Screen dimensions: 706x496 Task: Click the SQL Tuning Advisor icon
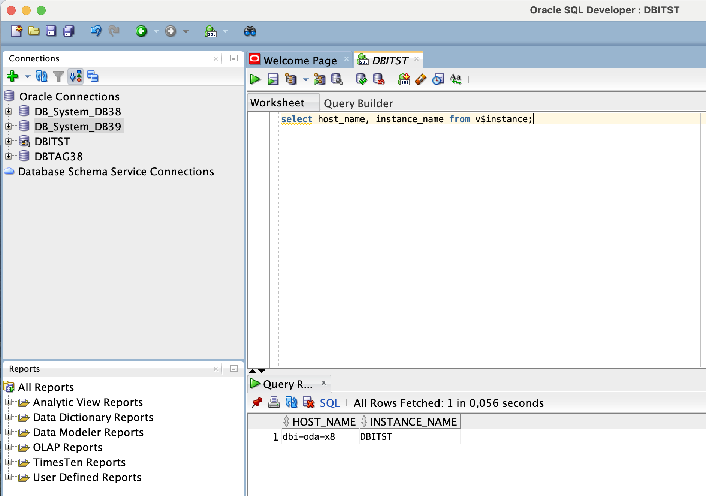(x=337, y=79)
